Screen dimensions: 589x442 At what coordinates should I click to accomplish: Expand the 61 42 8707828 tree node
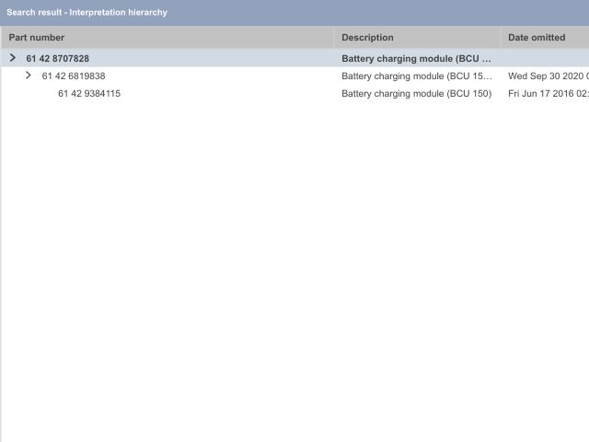click(x=13, y=58)
